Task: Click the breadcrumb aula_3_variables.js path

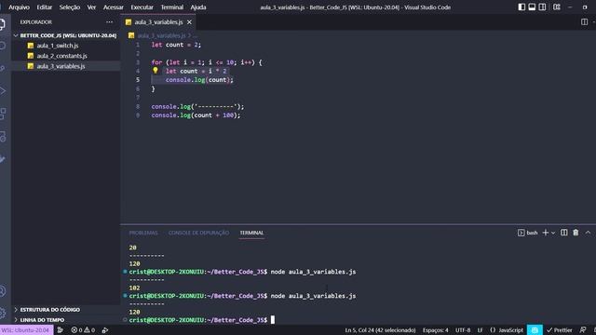Action: pyautogui.click(x=161, y=35)
